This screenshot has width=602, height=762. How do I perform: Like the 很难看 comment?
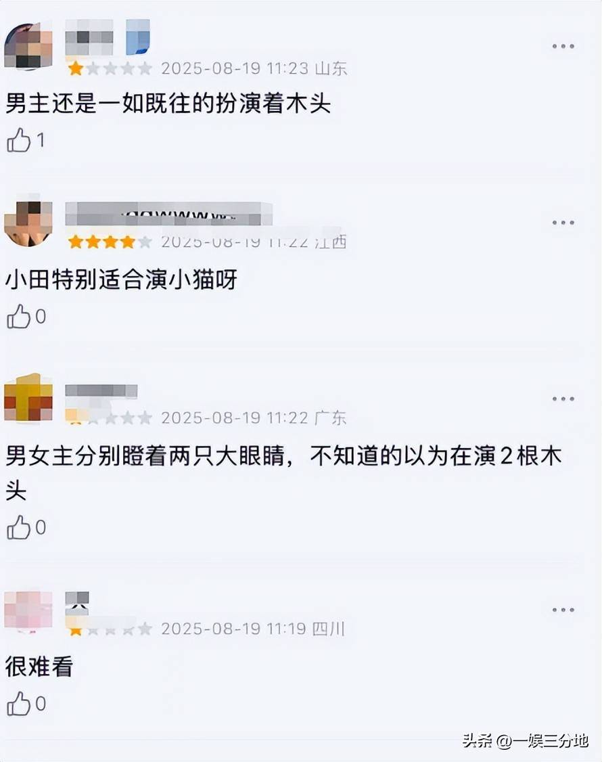click(x=18, y=703)
